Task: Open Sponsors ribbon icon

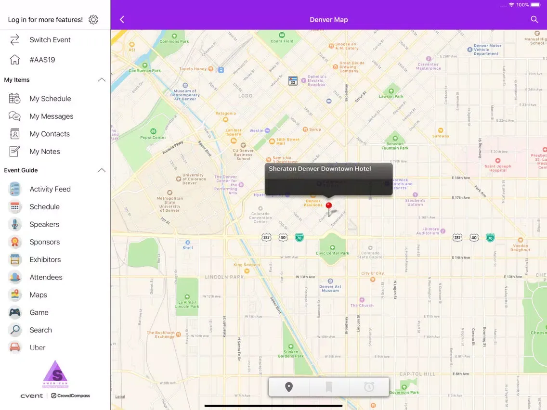Action: pyautogui.click(x=14, y=242)
